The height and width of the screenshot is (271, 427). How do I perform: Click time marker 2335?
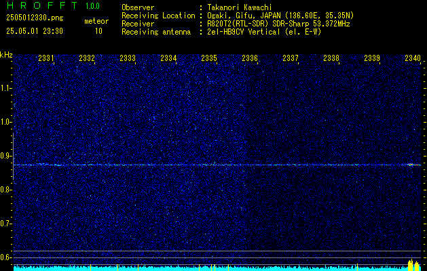(x=209, y=58)
